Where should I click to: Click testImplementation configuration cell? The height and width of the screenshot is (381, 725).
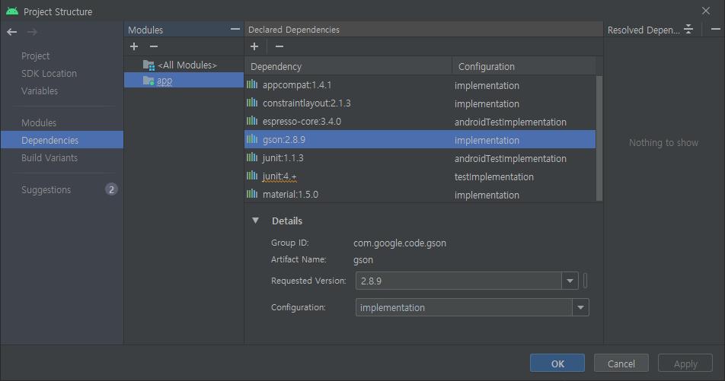click(493, 177)
